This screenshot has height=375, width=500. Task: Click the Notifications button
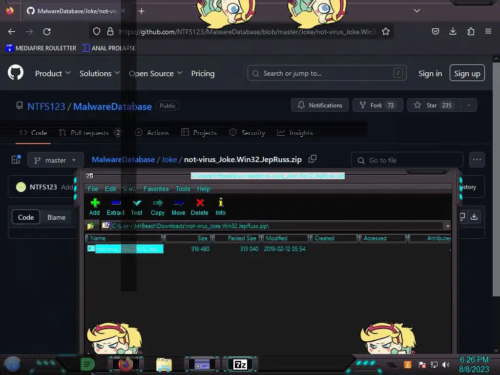320,105
